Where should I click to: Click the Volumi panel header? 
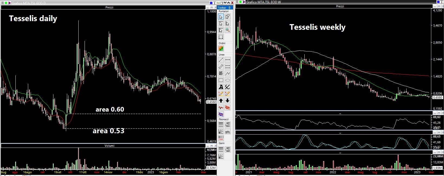(x=109, y=146)
